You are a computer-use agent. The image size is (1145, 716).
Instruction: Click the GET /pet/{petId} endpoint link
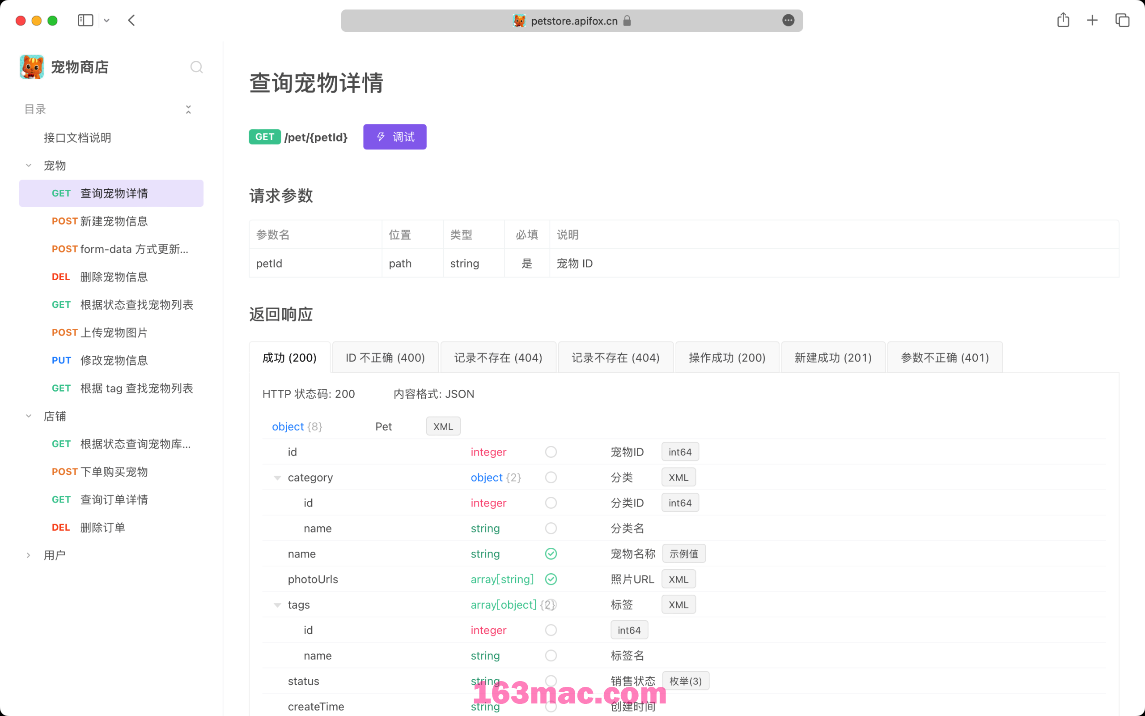tap(301, 137)
